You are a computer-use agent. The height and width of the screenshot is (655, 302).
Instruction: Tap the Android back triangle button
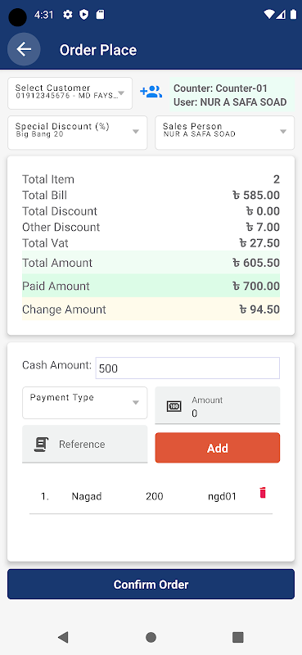(63, 637)
